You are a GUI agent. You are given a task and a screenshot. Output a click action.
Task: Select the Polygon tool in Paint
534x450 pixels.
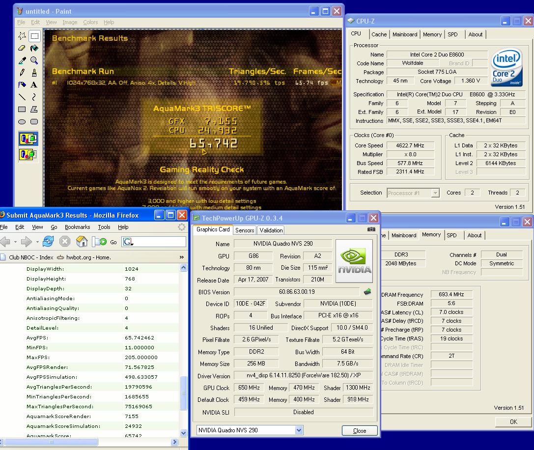coord(34,110)
